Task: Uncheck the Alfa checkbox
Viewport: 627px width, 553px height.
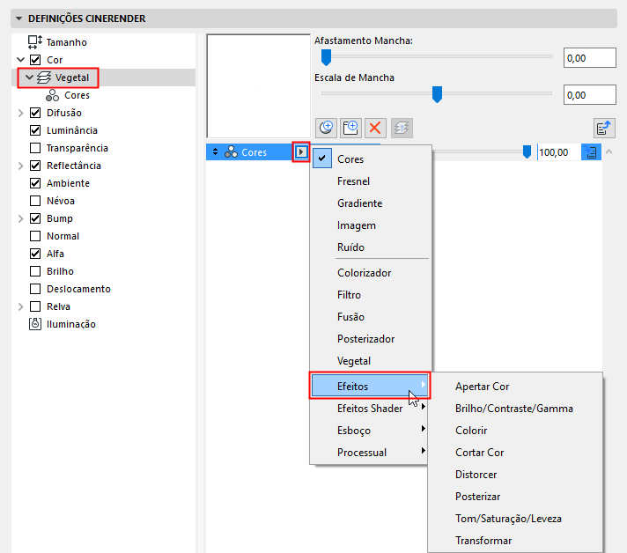Action: pos(35,254)
